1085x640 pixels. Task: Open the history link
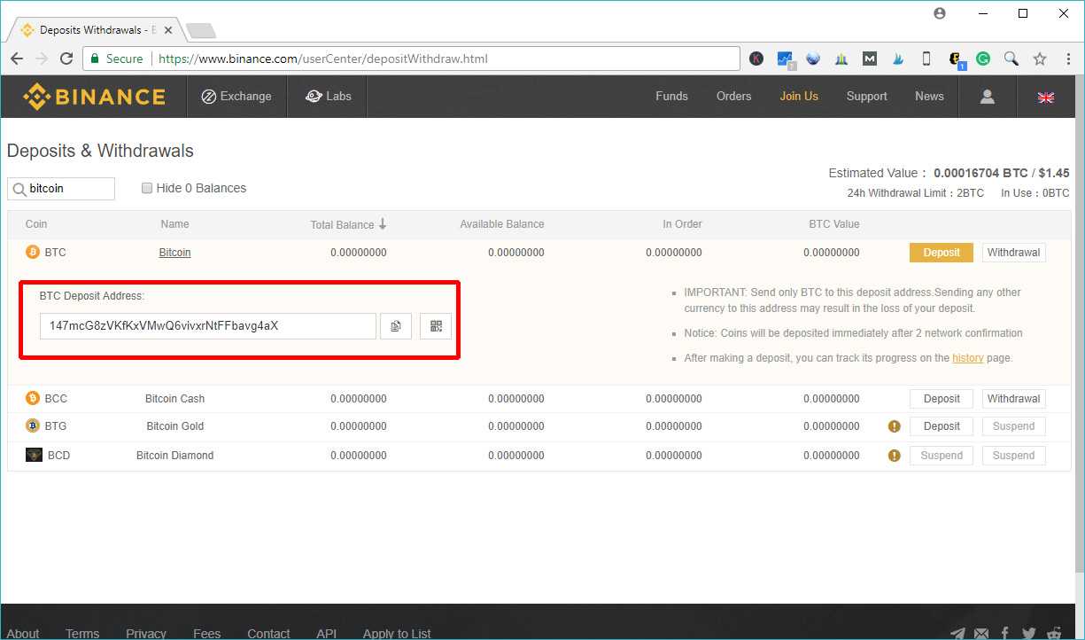point(968,358)
